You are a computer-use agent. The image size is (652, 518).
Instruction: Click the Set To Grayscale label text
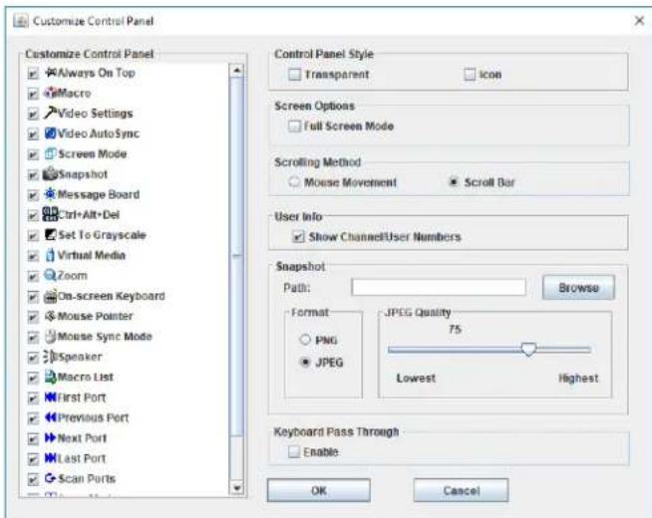(x=103, y=235)
